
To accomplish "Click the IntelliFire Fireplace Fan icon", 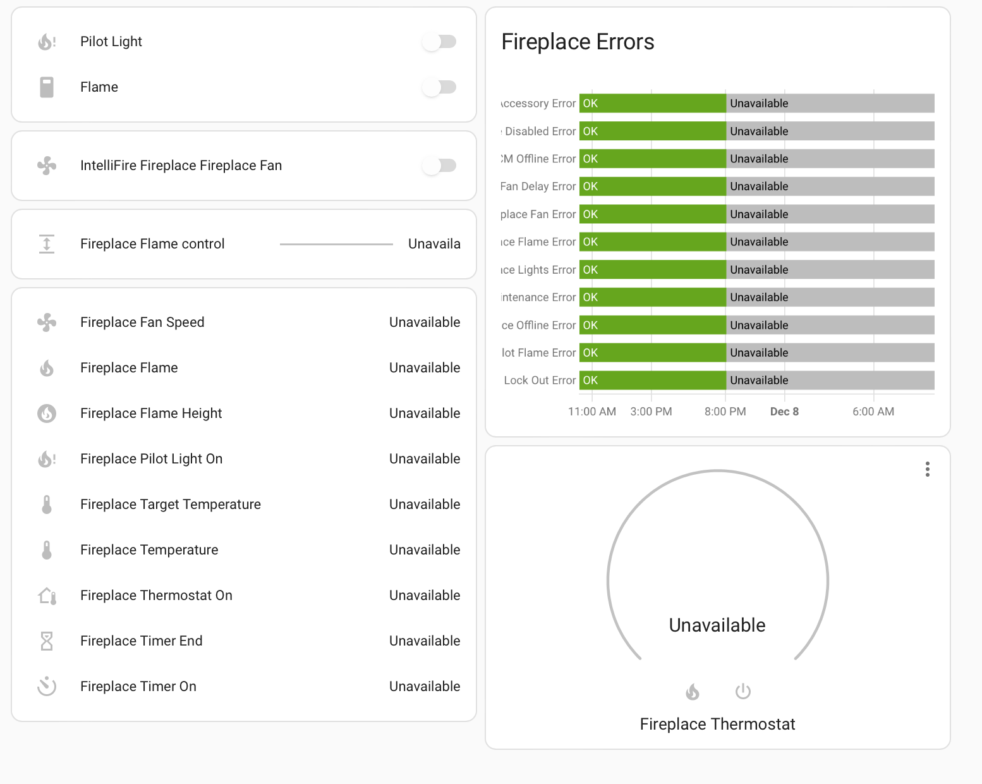I will click(x=47, y=166).
